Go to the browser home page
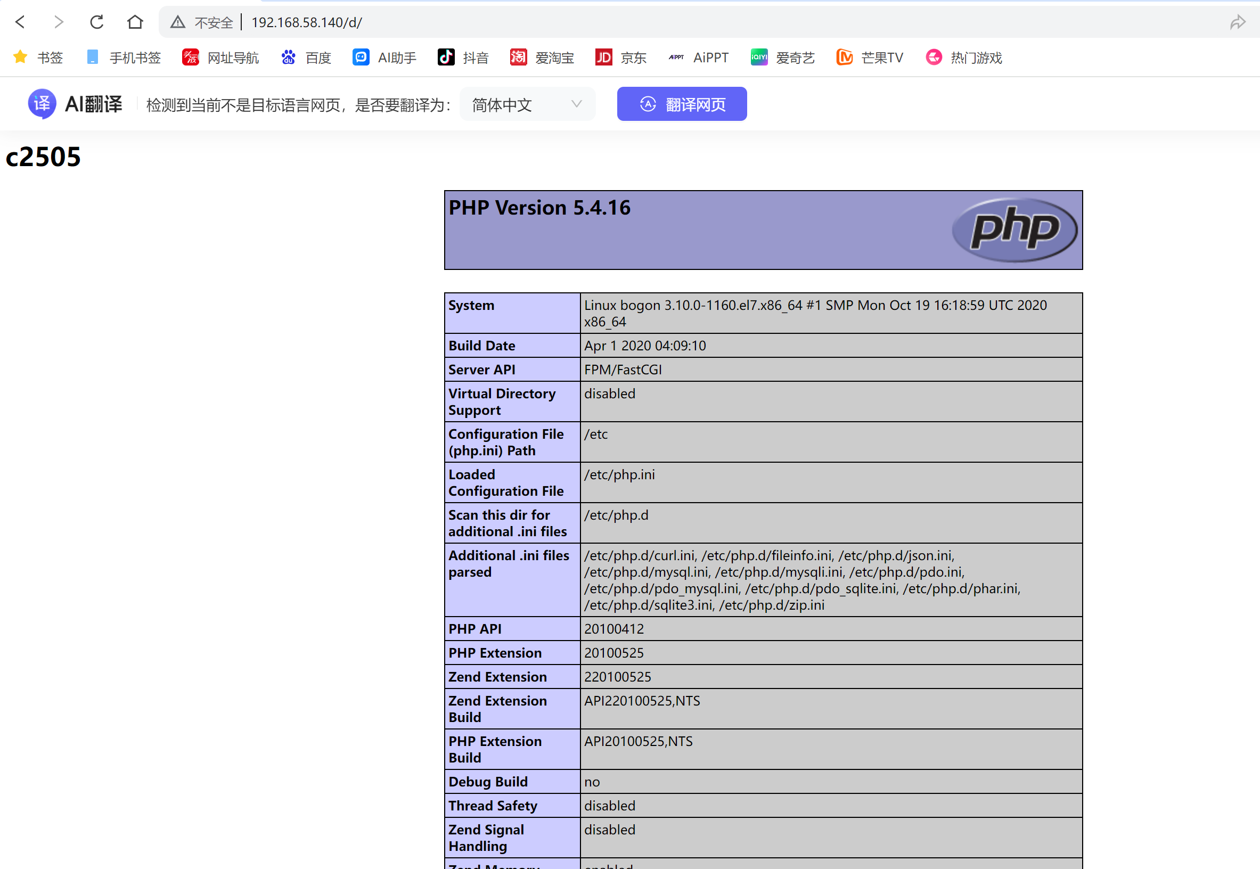 [x=135, y=22]
